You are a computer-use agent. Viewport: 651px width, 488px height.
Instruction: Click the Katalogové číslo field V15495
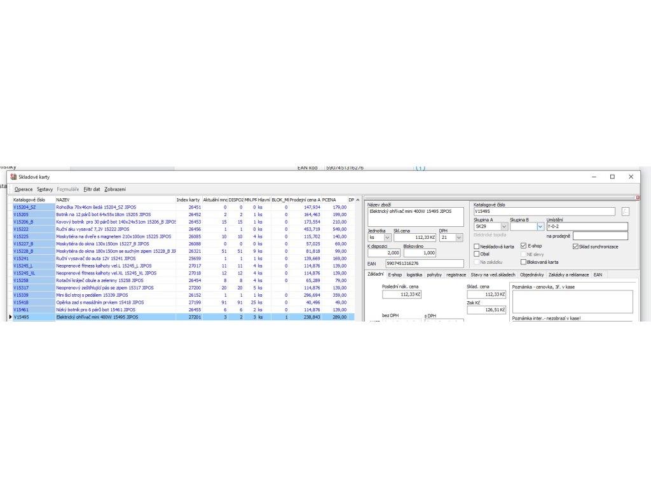(544, 212)
